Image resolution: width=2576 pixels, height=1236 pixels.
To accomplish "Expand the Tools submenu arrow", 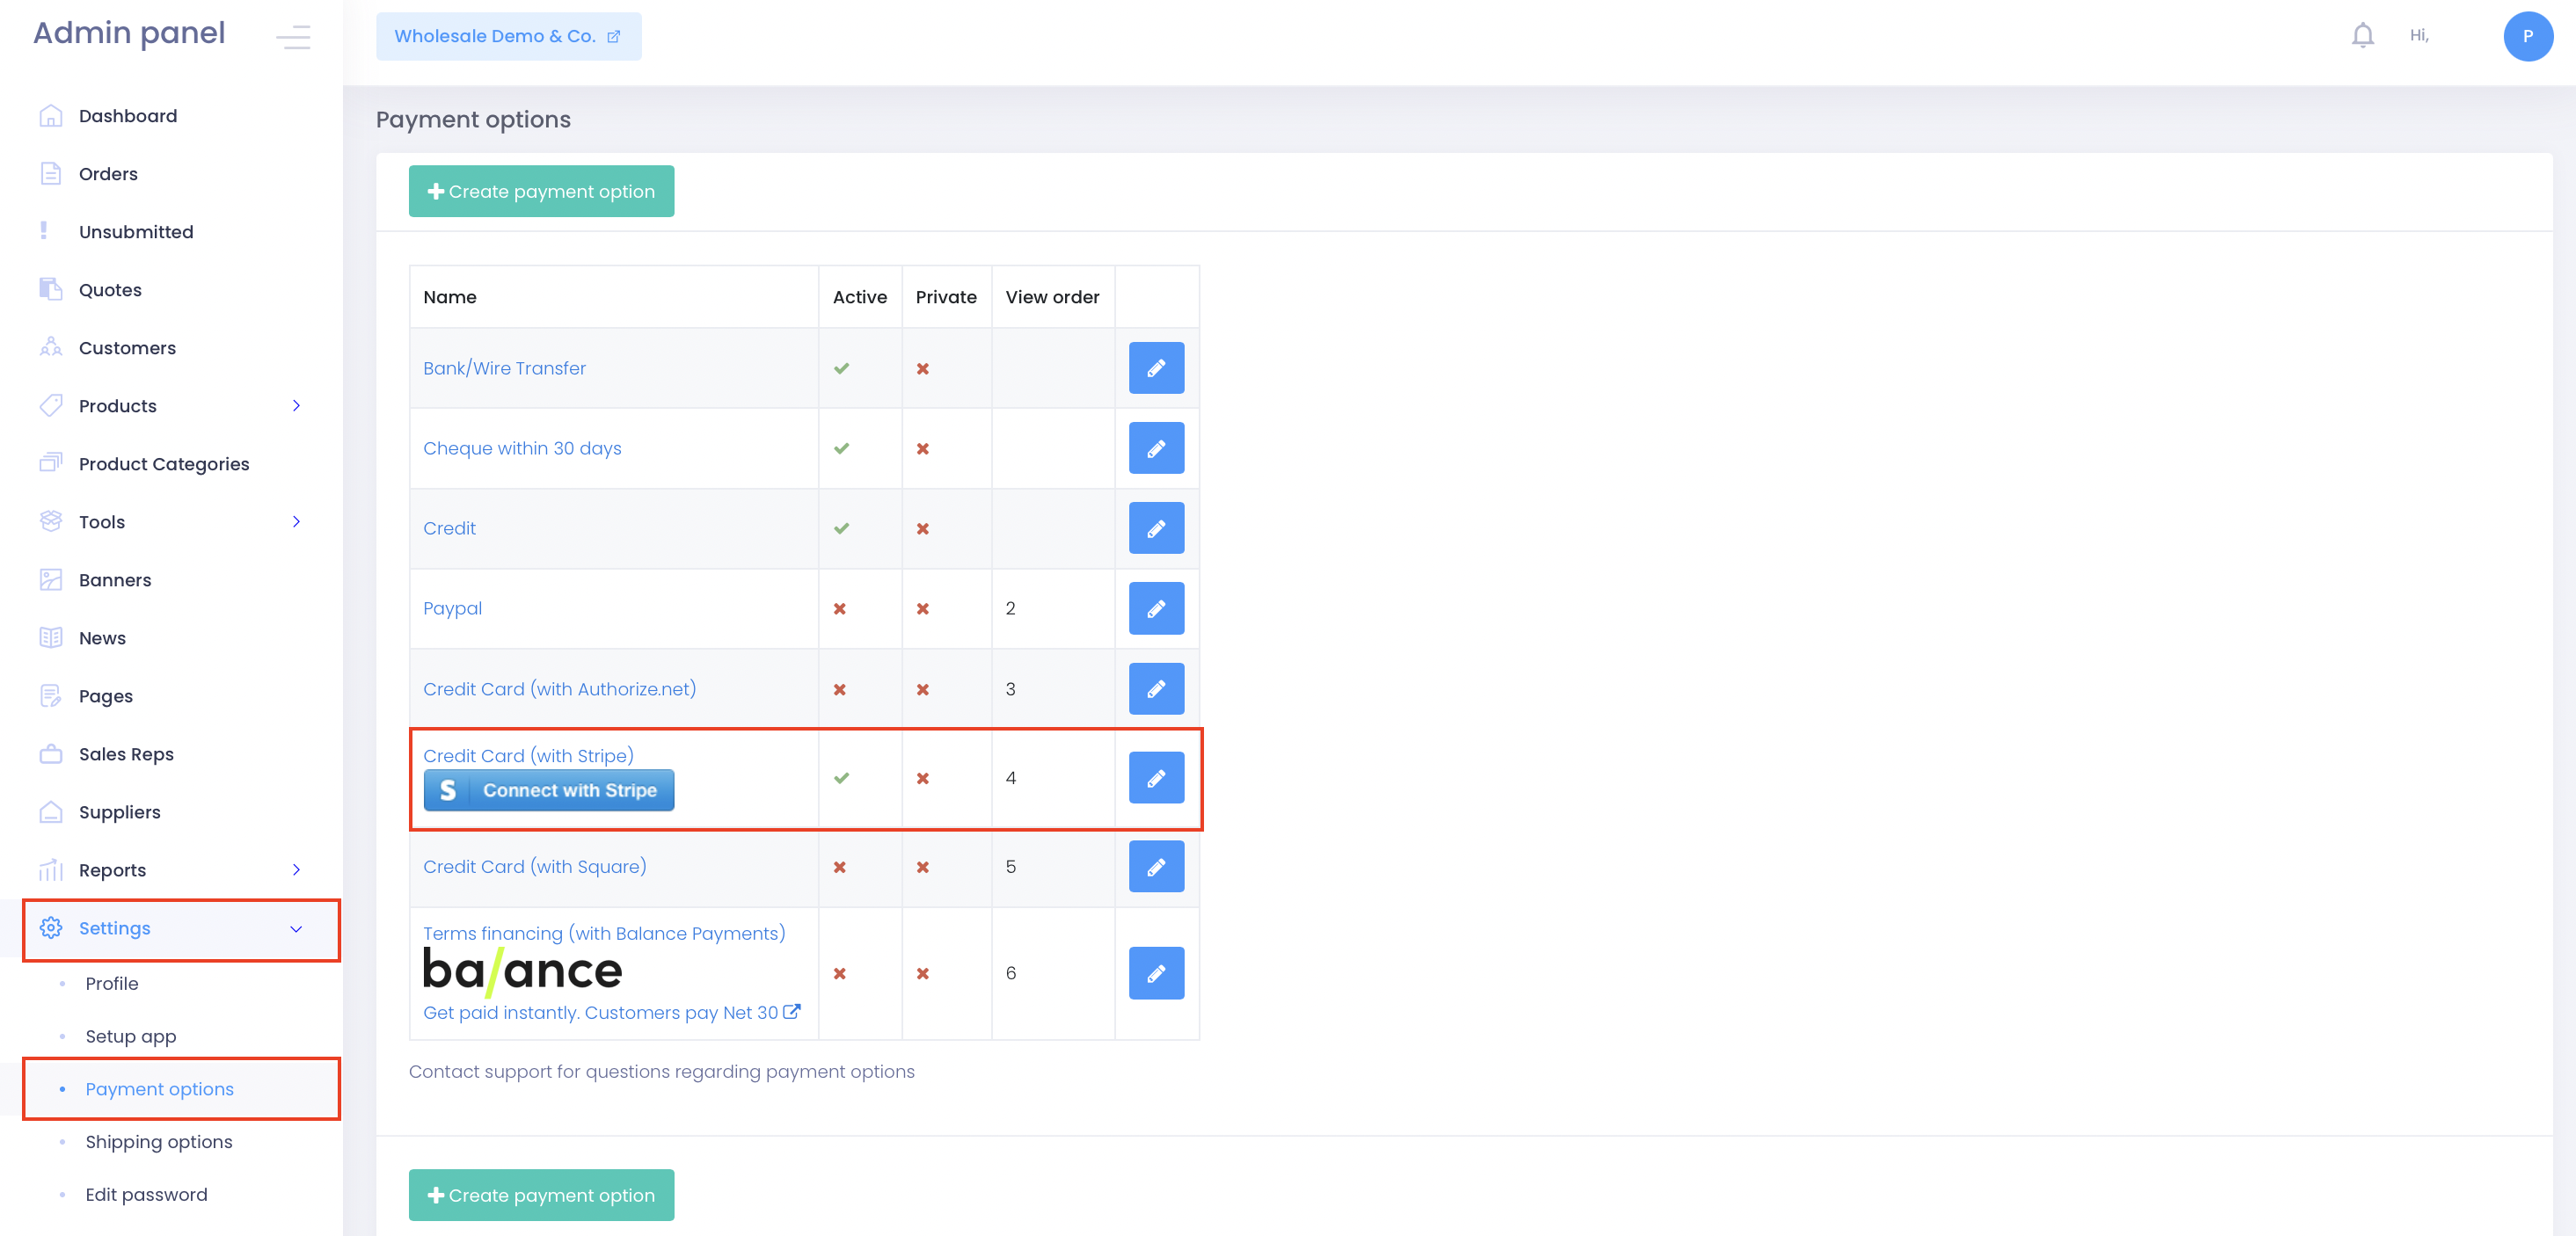I will pyautogui.click(x=296, y=521).
